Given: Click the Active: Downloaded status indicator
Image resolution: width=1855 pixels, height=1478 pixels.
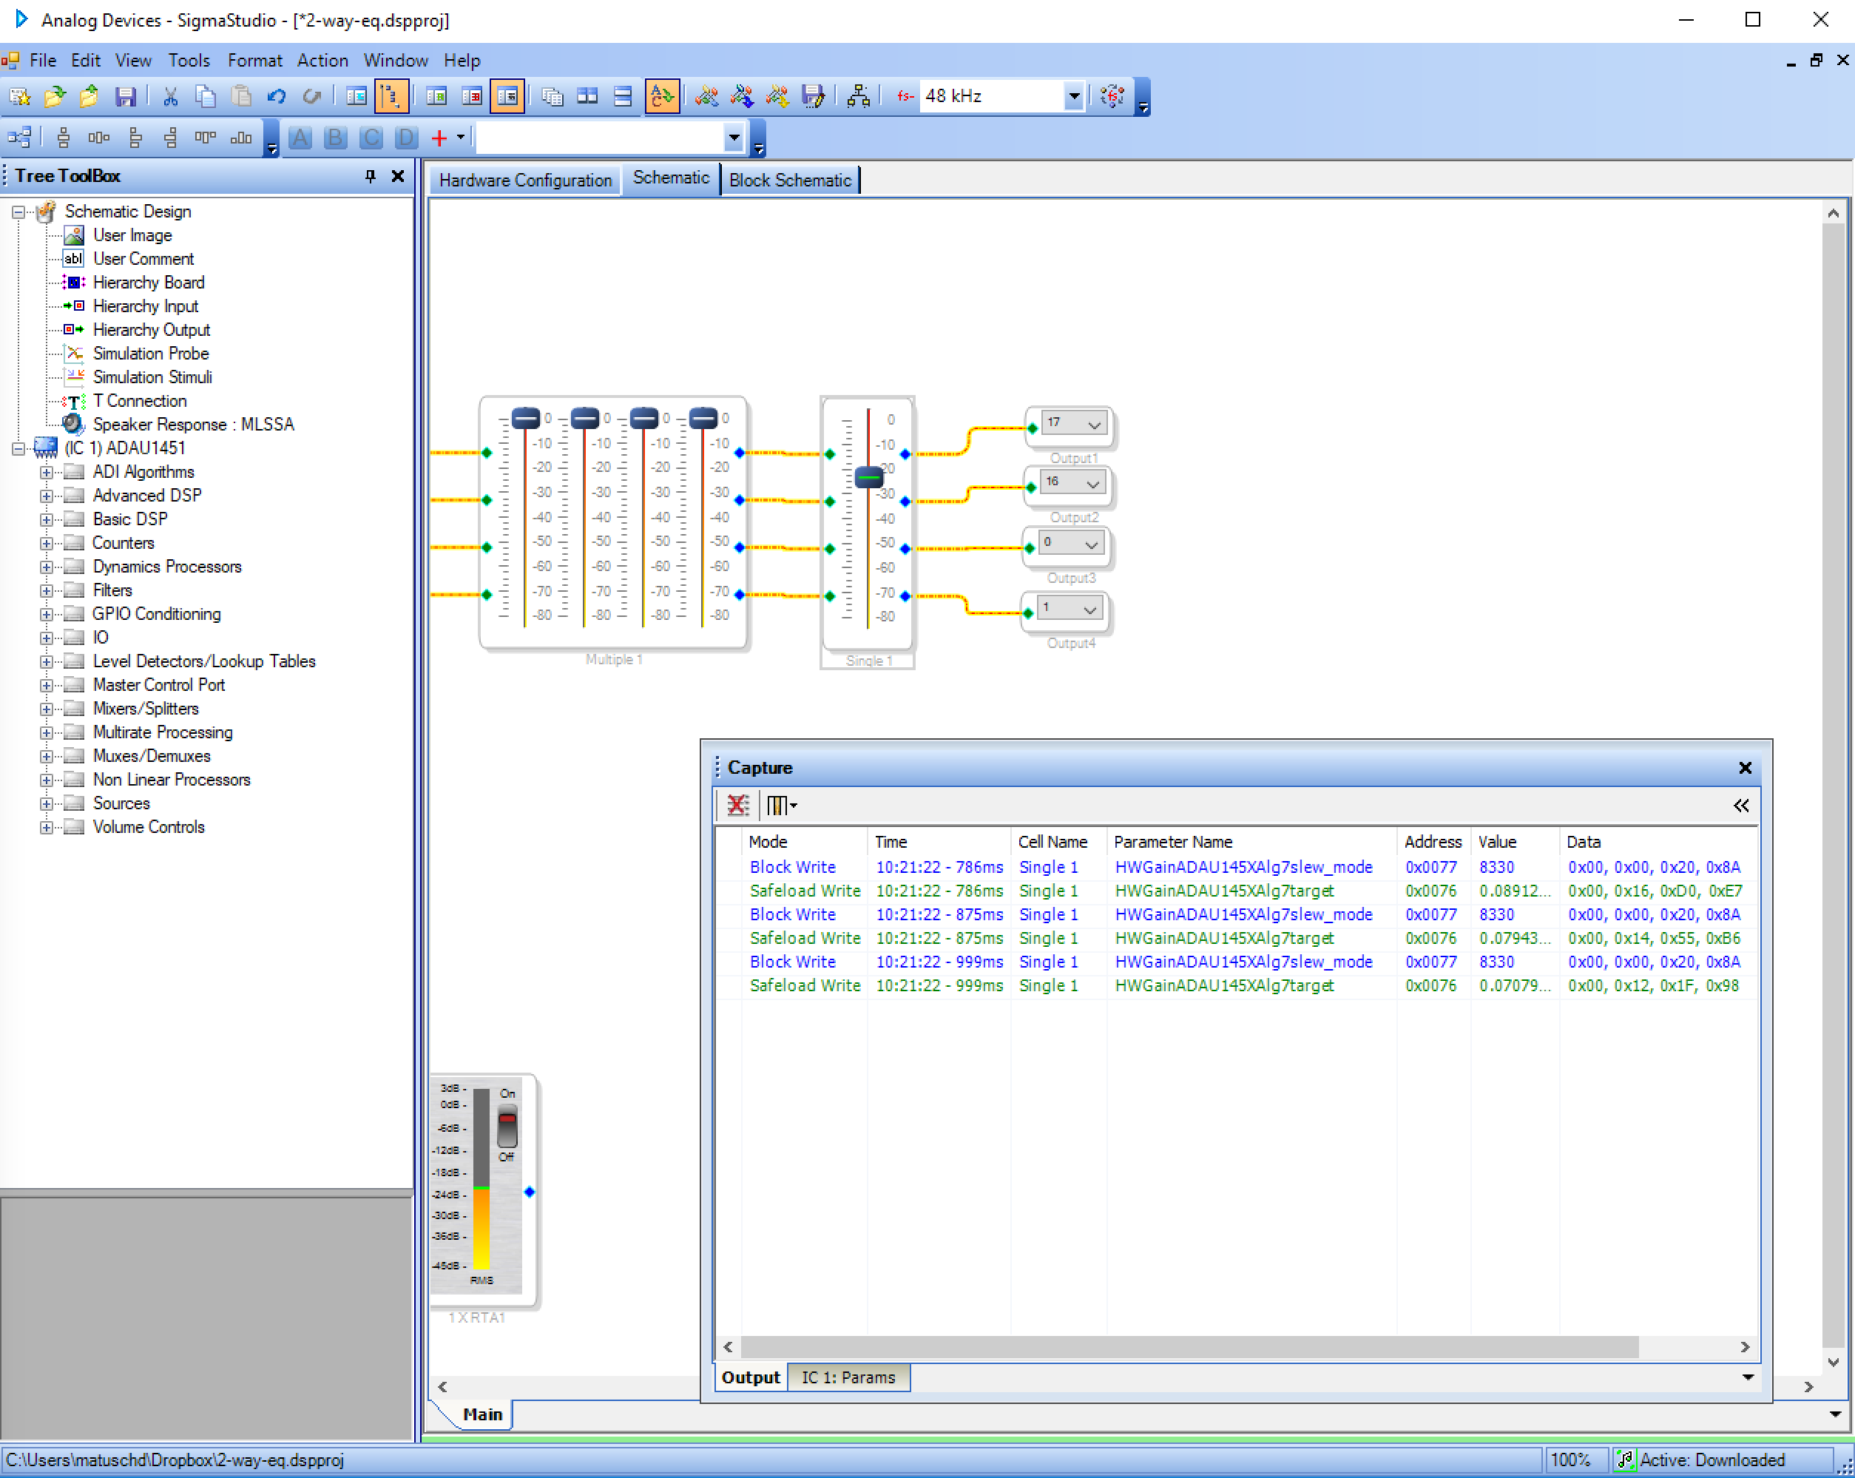Looking at the screenshot, I should (x=1712, y=1460).
